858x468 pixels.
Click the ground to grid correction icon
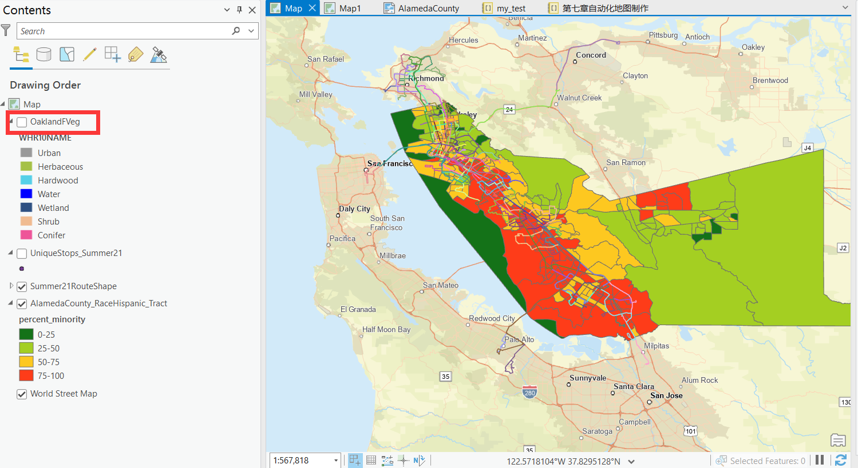coord(420,460)
